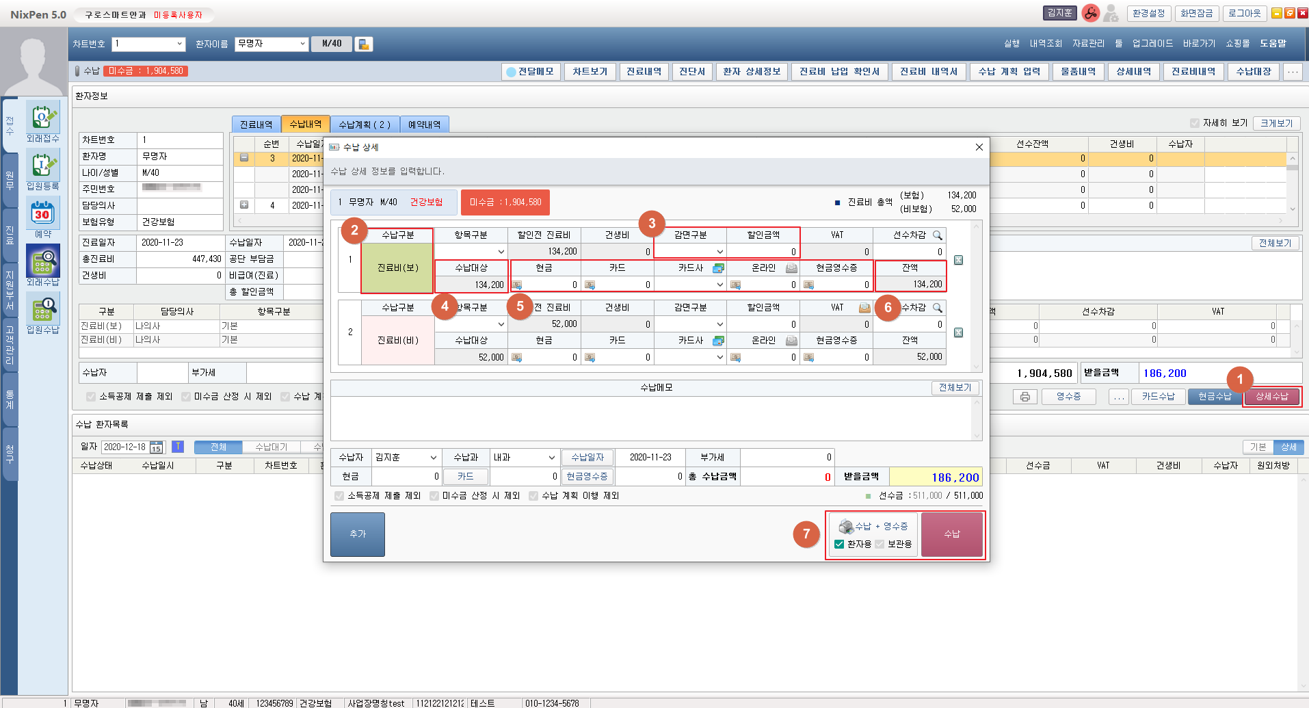
Task: Click the 입원등록 admission registration icon
Action: tap(42, 167)
